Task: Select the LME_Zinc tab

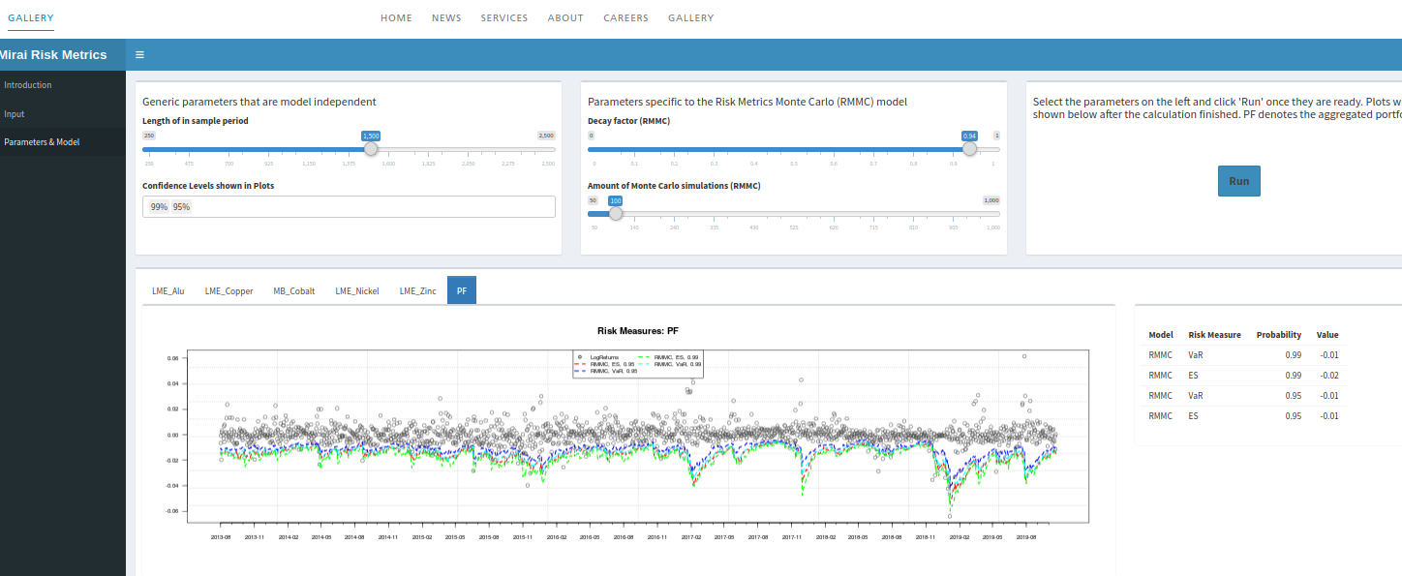Action: coord(418,290)
